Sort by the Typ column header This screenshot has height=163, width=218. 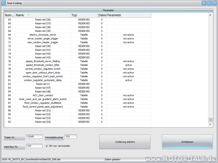[x=84, y=15]
